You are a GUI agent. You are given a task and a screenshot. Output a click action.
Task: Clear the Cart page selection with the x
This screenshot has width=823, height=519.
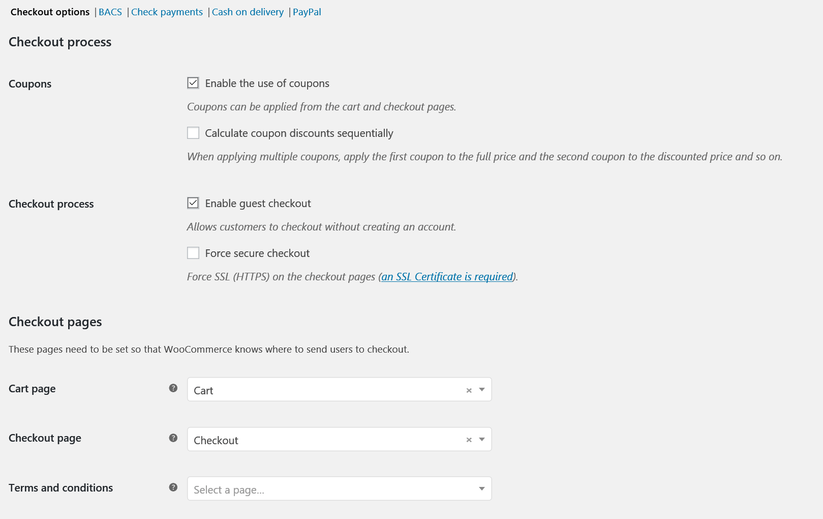[x=469, y=390]
